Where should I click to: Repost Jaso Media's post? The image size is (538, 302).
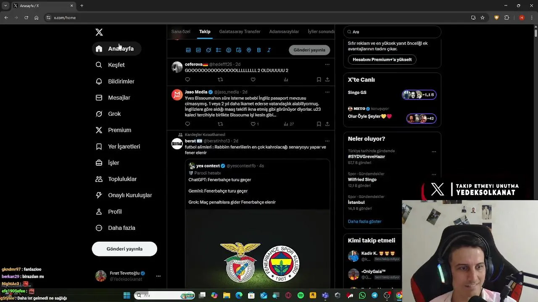pos(220,124)
